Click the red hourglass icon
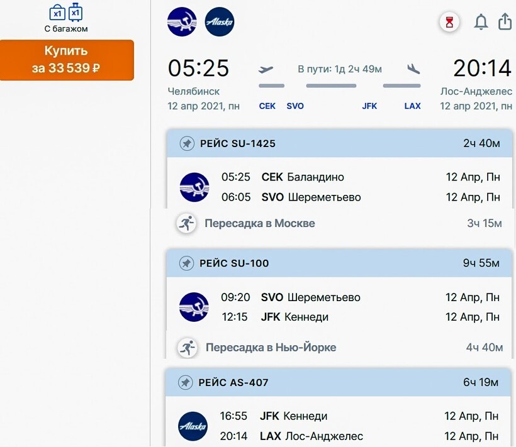 (449, 23)
